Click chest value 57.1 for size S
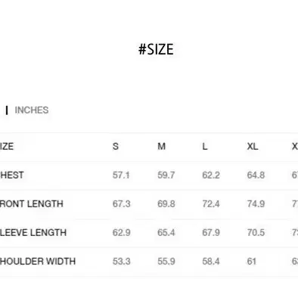Screen dimensions: 298x298 [x=121, y=175]
